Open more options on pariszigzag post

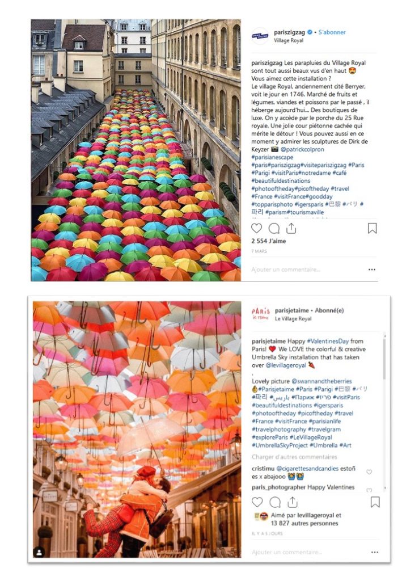(372, 270)
